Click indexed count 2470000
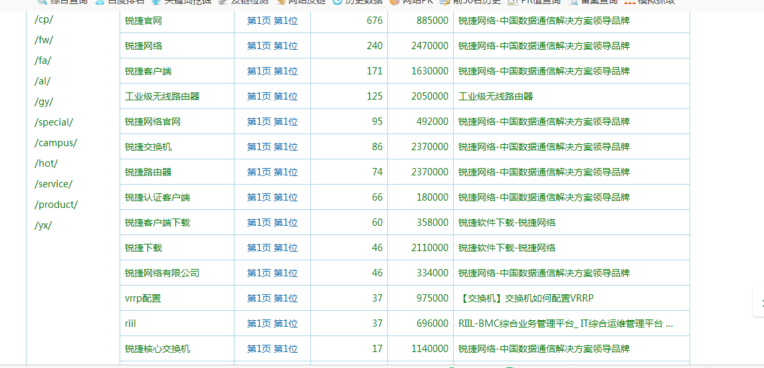This screenshot has height=368, width=764. [430, 46]
